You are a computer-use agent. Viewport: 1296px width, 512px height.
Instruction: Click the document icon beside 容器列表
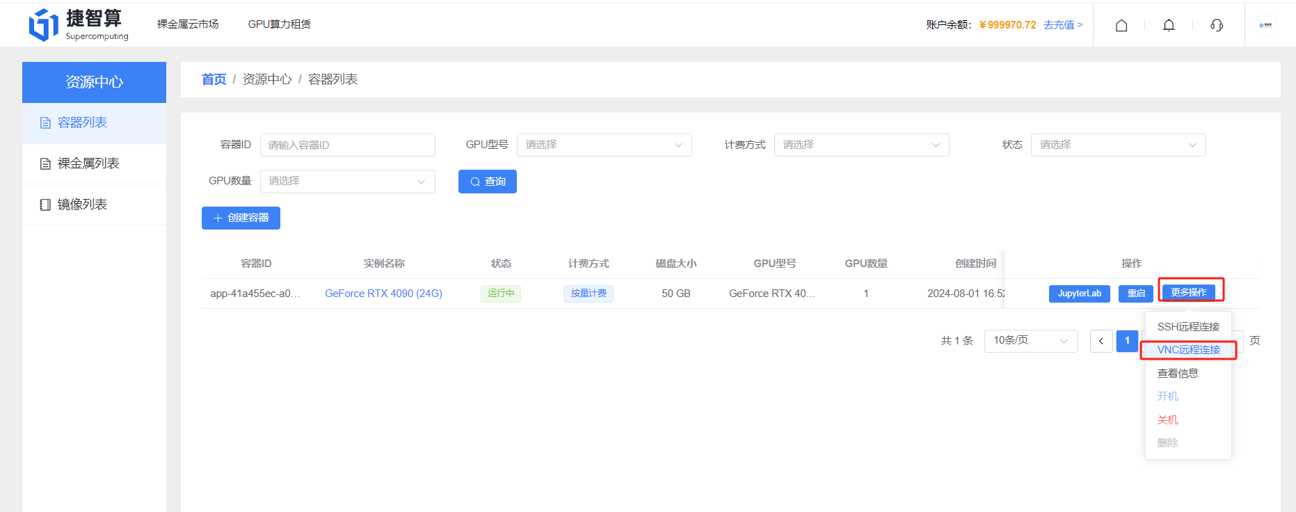click(45, 123)
